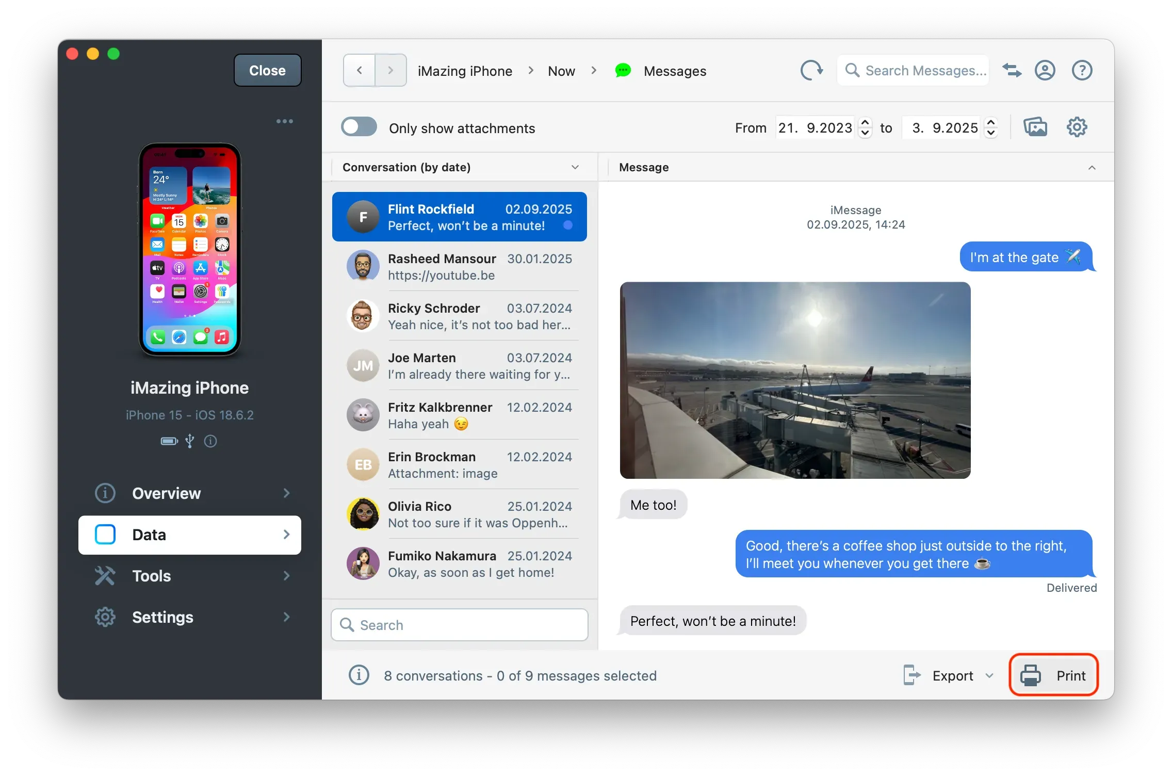Click the help question mark icon
The width and height of the screenshot is (1172, 776).
(1082, 70)
